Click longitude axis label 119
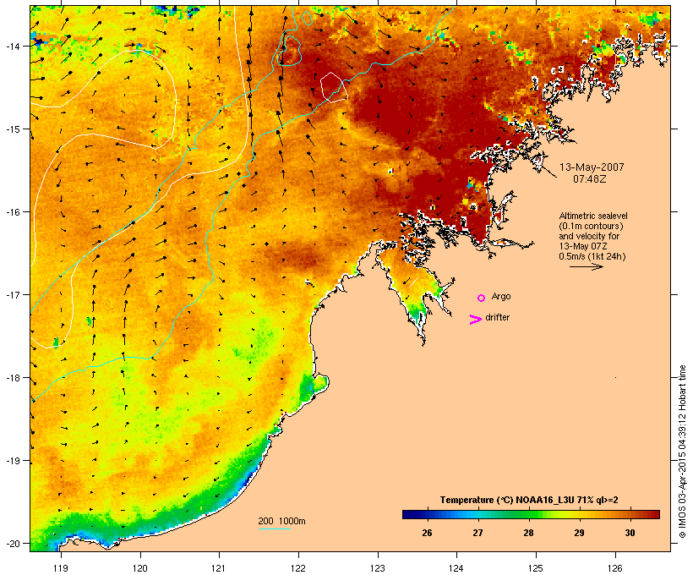This screenshot has width=693, height=575. coord(61,568)
